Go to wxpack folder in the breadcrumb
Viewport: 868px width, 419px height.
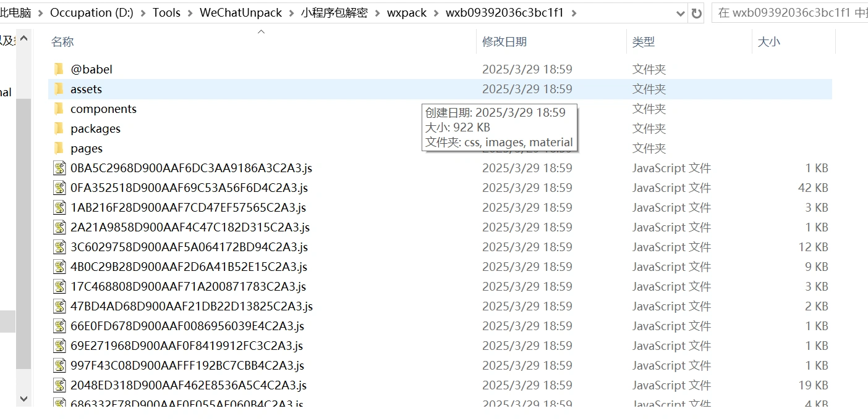[x=407, y=13]
